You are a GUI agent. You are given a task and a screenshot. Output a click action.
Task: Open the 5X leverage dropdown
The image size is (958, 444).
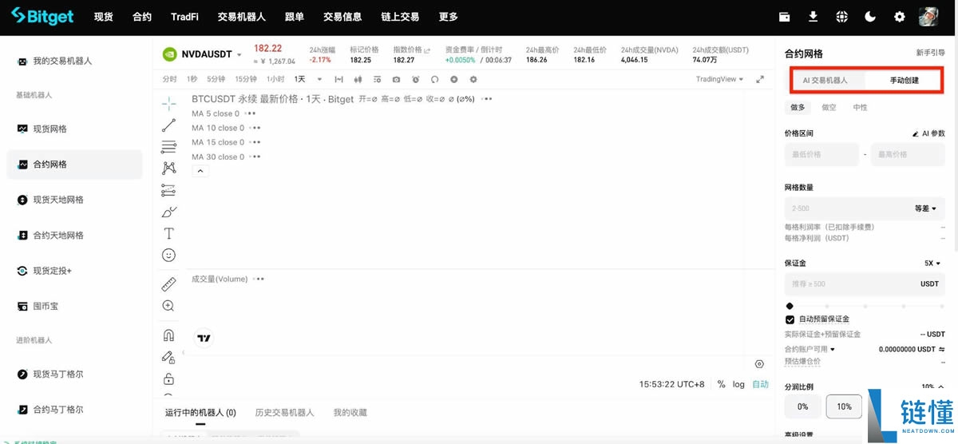(932, 263)
